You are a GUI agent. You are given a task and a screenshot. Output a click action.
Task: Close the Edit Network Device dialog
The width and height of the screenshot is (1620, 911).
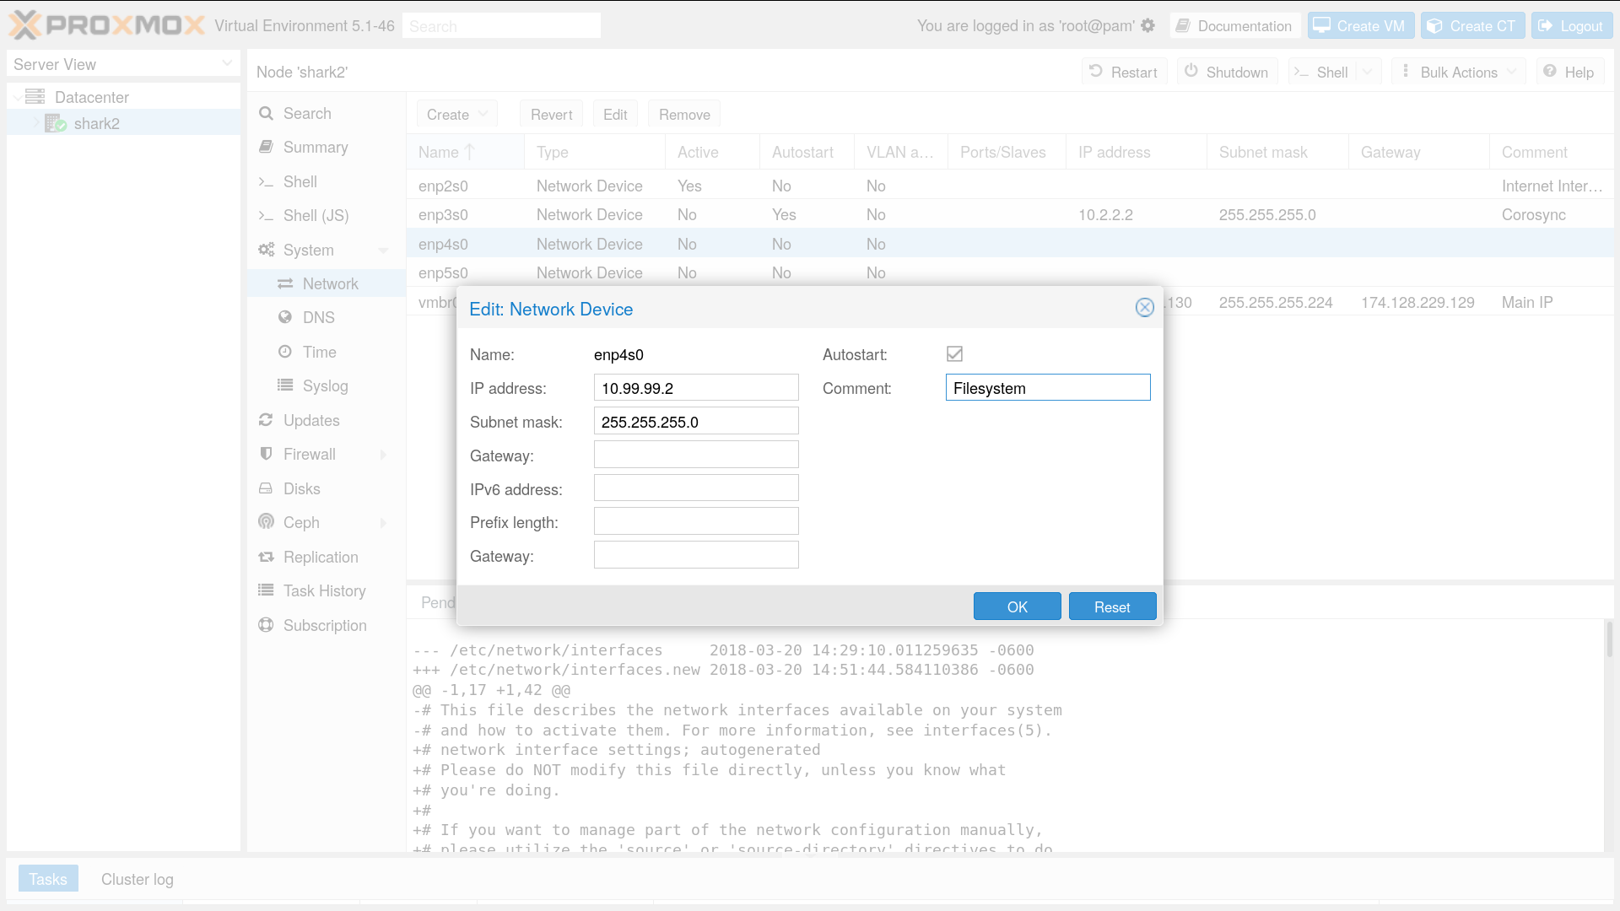[x=1144, y=308]
